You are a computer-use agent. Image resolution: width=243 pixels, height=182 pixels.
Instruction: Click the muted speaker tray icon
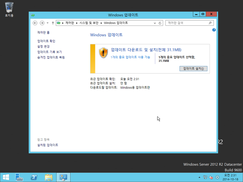point(211,177)
